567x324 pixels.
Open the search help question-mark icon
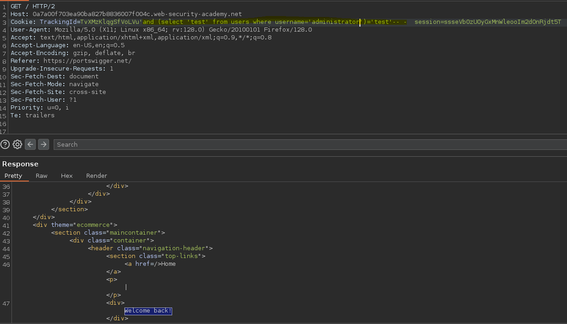click(5, 144)
